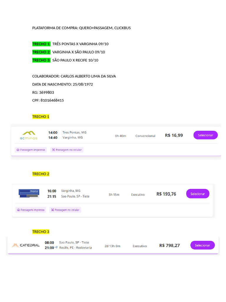Click Selecionar for the R$ 193,76 trip
The image size is (226, 302).
pyautogui.click(x=197, y=194)
